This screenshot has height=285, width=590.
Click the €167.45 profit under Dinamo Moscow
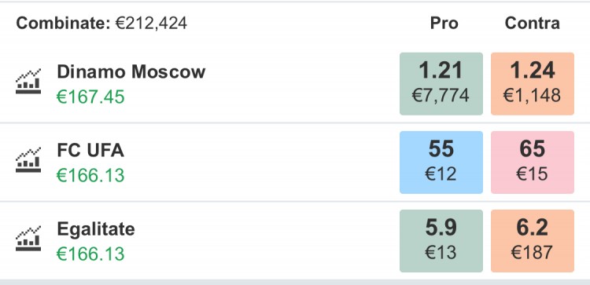(x=90, y=97)
